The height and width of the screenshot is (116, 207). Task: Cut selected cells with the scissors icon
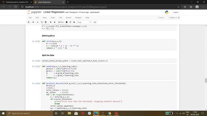pyautogui.click(x=38, y=22)
